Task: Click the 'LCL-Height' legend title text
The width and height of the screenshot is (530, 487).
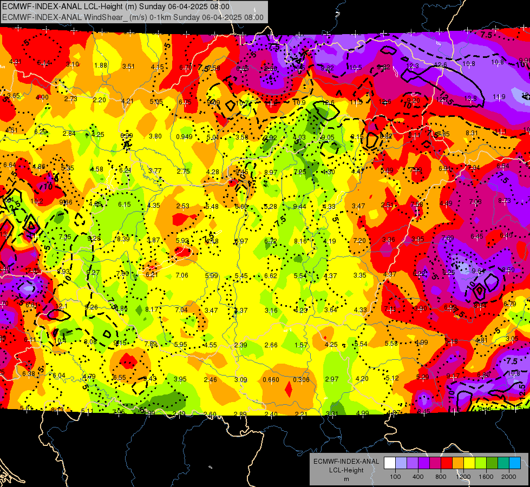Action: tap(346, 470)
